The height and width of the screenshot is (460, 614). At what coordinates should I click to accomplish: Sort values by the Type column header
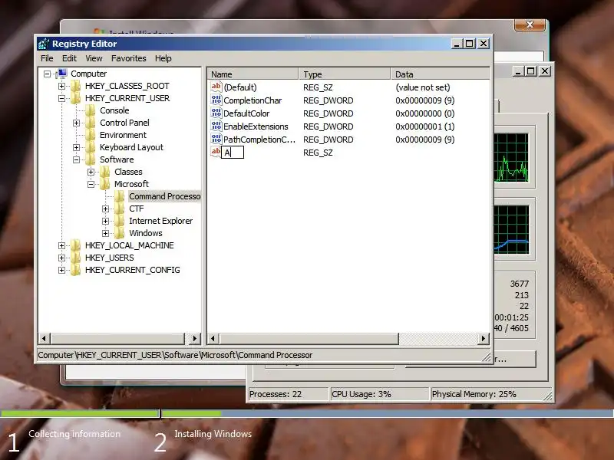point(345,74)
